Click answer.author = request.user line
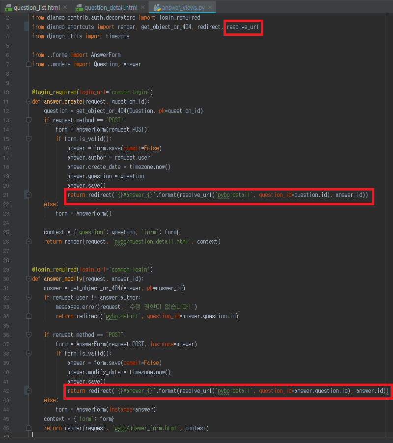 click(109, 158)
